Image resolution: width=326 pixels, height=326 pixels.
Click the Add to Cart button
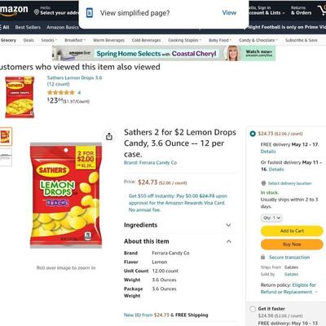292,231
